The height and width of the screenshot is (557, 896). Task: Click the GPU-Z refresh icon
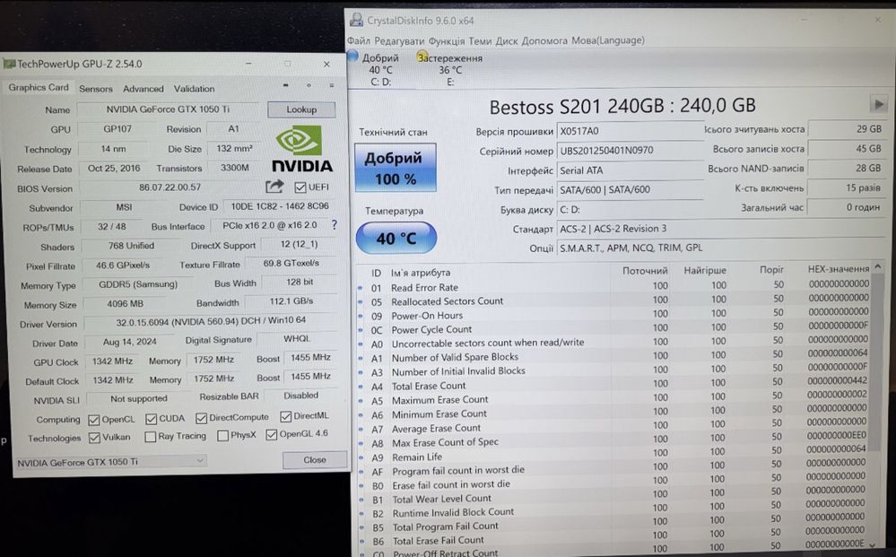[x=309, y=86]
